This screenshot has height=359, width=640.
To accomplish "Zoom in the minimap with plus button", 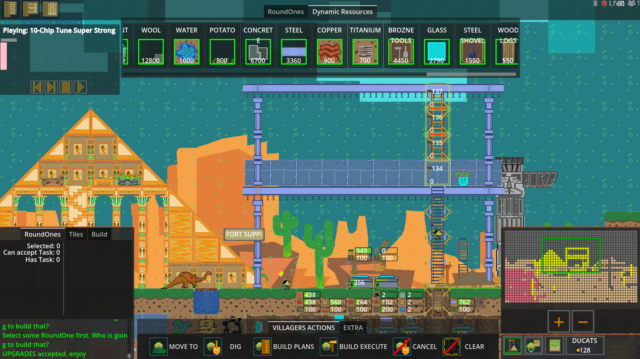I will click(x=558, y=322).
